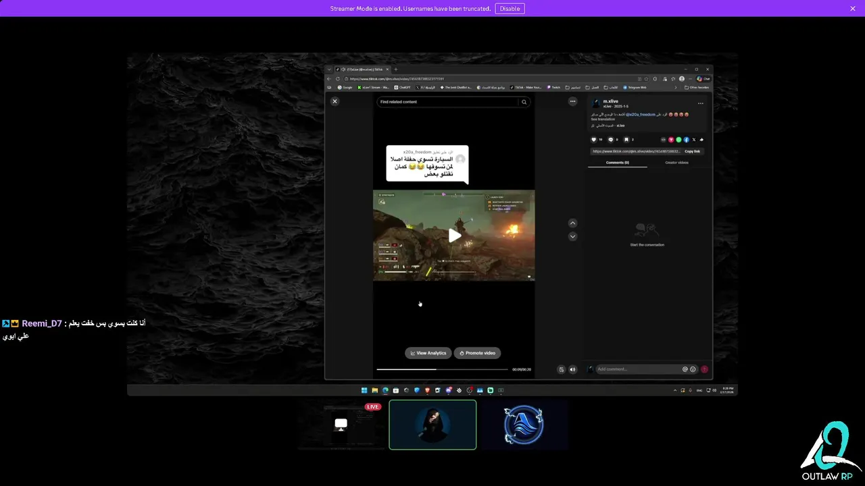Disable Streamer Mode from the purple banner
This screenshot has width=865, height=486.
[510, 9]
